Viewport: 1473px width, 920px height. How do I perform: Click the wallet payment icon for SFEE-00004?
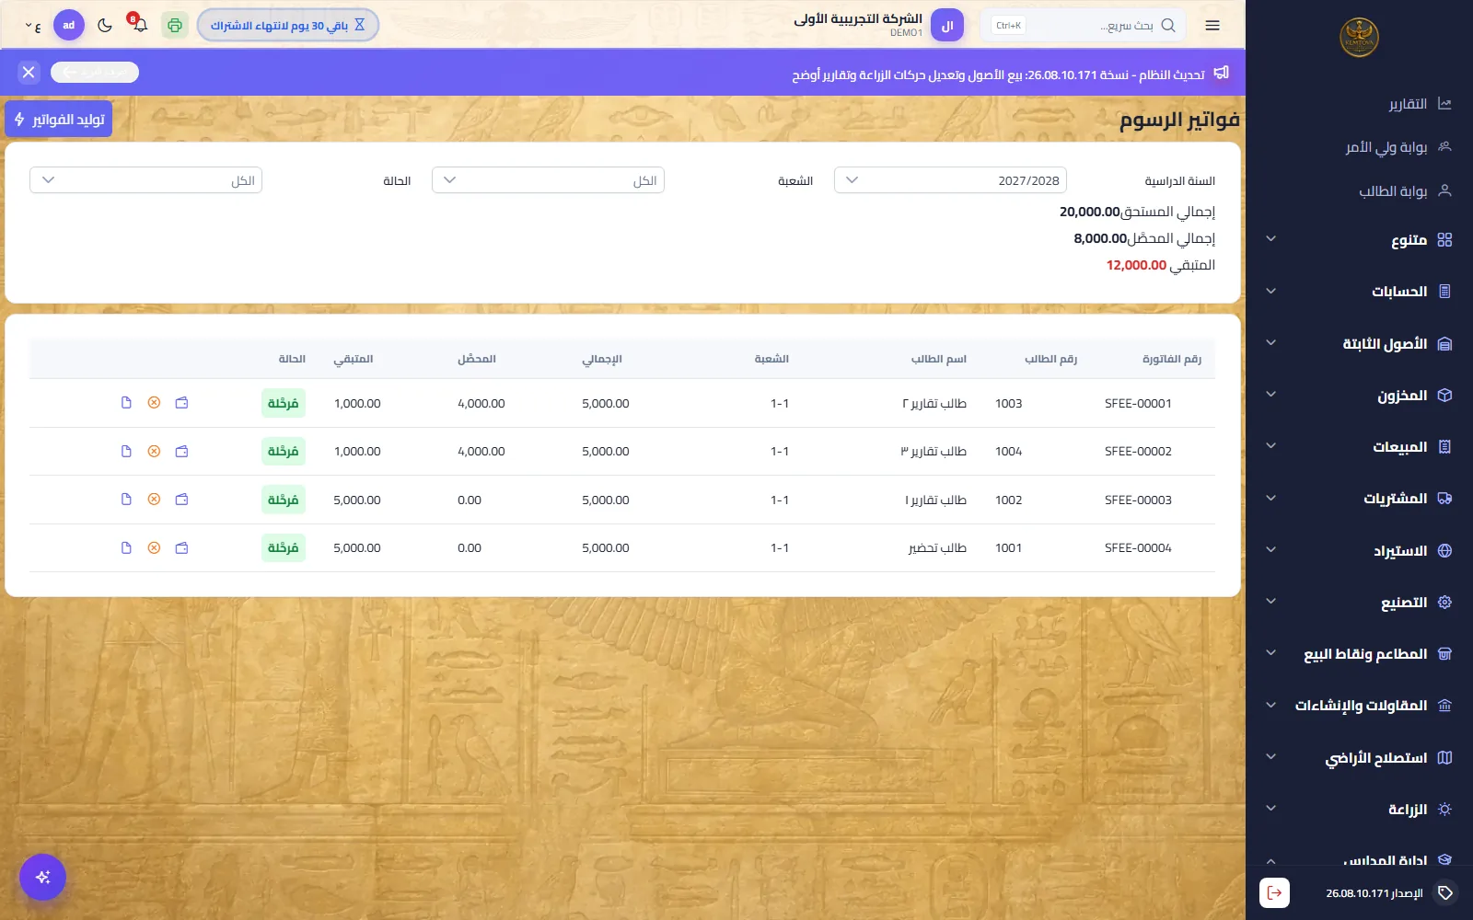[x=181, y=548]
